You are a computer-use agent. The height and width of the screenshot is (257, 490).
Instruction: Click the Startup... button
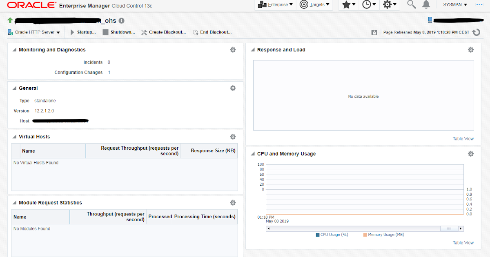pos(83,32)
